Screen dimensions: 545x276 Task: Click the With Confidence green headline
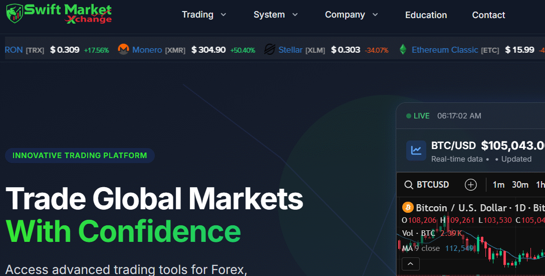pyautogui.click(x=123, y=231)
